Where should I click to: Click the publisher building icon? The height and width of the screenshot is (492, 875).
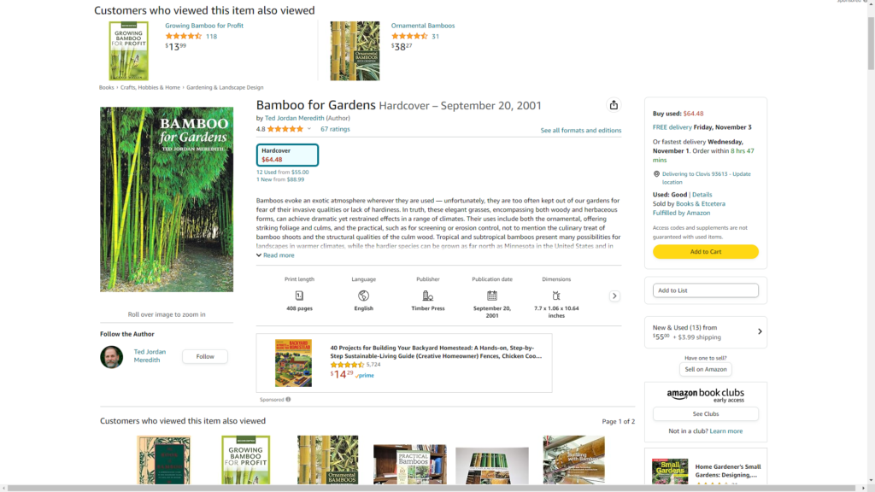[428, 296]
